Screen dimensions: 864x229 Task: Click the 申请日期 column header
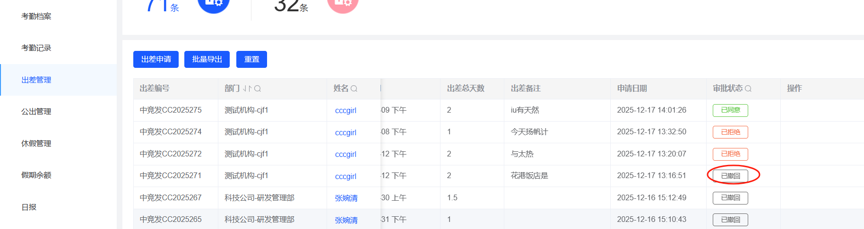(x=632, y=88)
